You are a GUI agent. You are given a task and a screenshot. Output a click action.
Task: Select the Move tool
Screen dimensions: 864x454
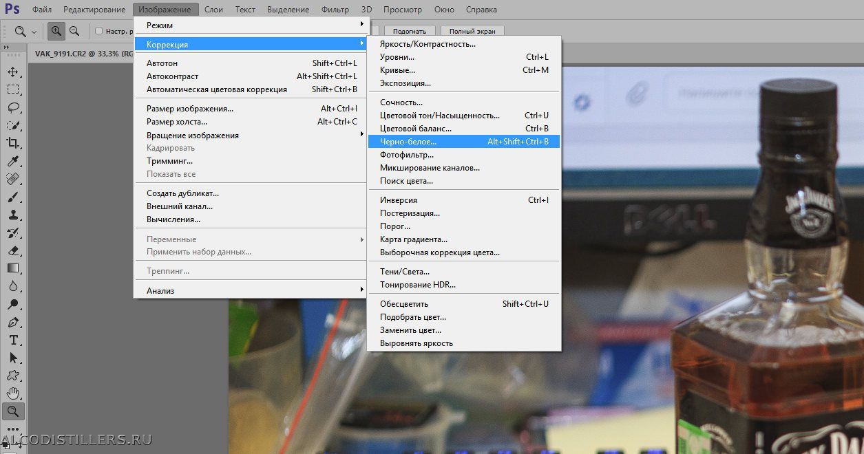coord(13,72)
